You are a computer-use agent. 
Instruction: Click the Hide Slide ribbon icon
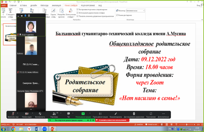click(53, 11)
